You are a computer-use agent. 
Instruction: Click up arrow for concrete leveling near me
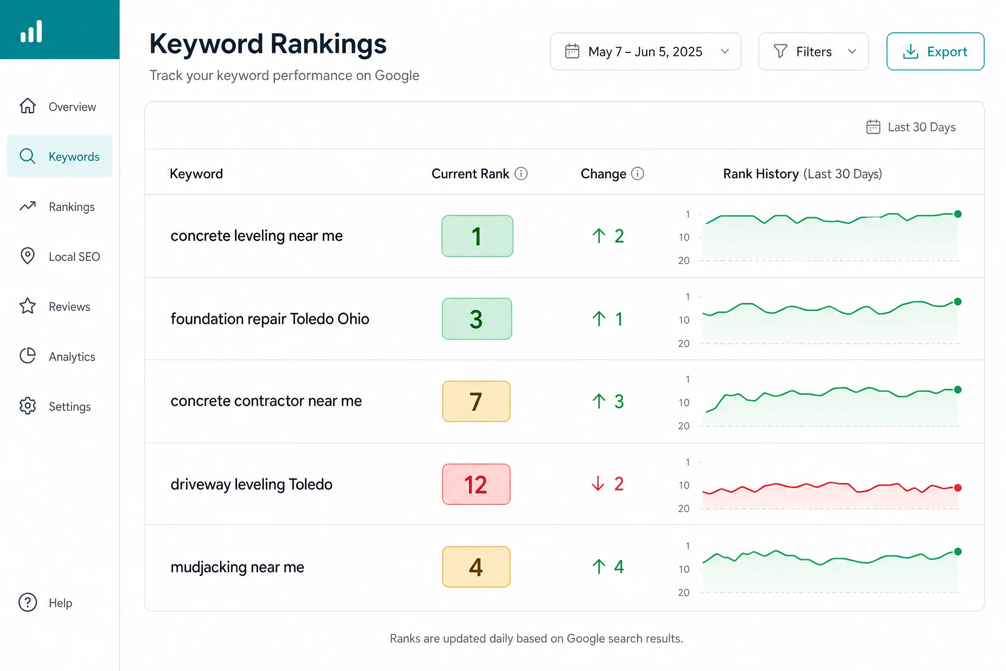(599, 236)
